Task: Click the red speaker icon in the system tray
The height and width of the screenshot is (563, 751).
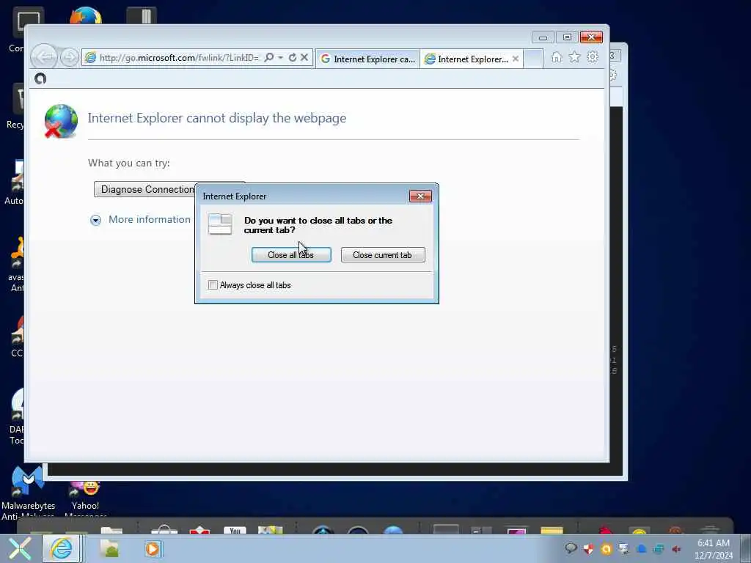Action: pyautogui.click(x=676, y=549)
